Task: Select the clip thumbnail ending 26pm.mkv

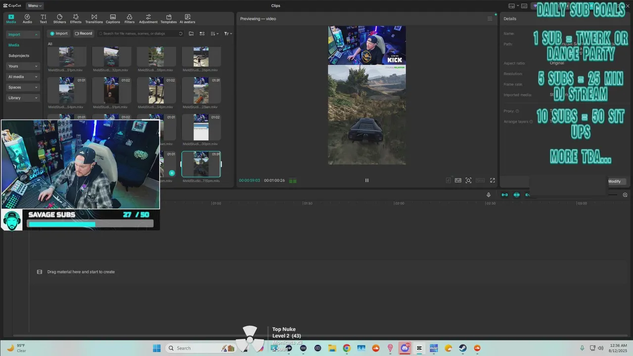Action: [x=201, y=57]
